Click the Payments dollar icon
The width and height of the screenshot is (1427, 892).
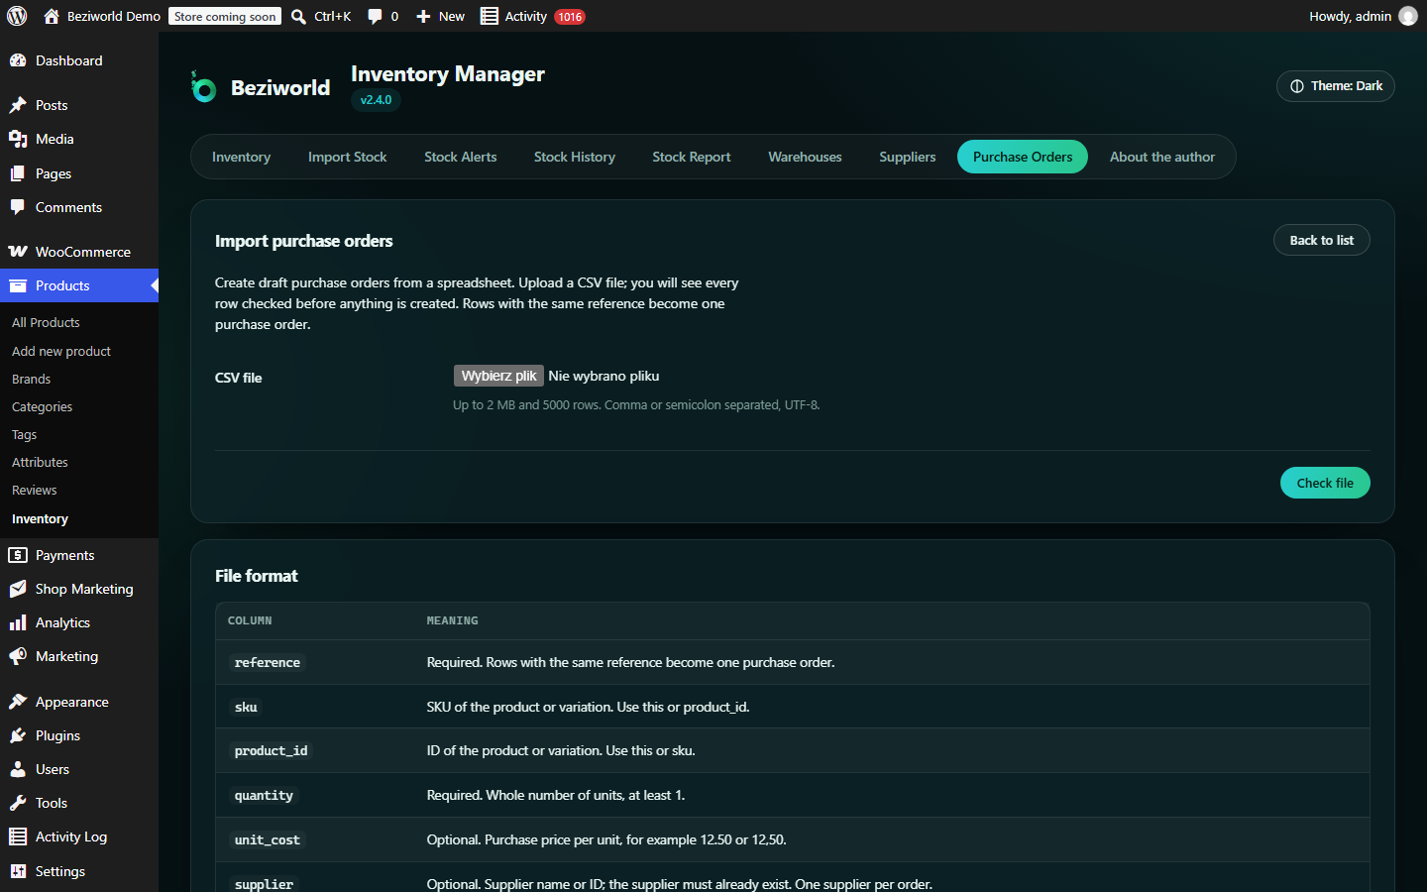(x=18, y=555)
